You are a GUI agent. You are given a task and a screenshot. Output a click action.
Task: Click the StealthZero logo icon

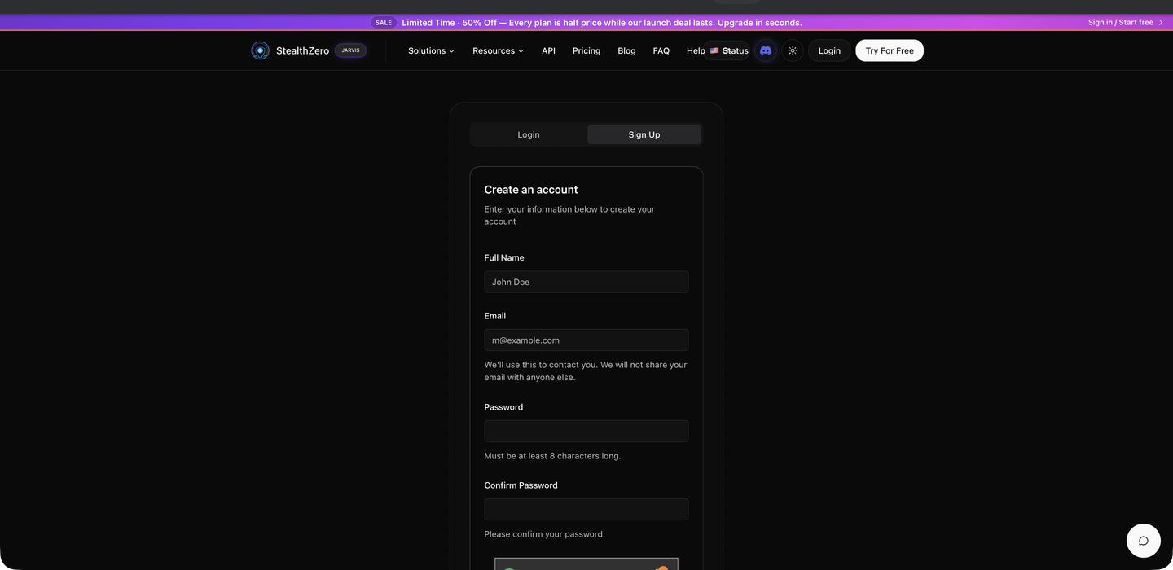[260, 50]
